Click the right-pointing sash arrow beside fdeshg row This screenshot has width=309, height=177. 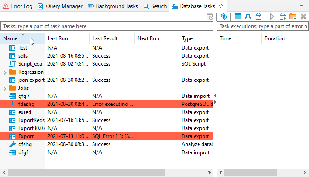pos(215,102)
